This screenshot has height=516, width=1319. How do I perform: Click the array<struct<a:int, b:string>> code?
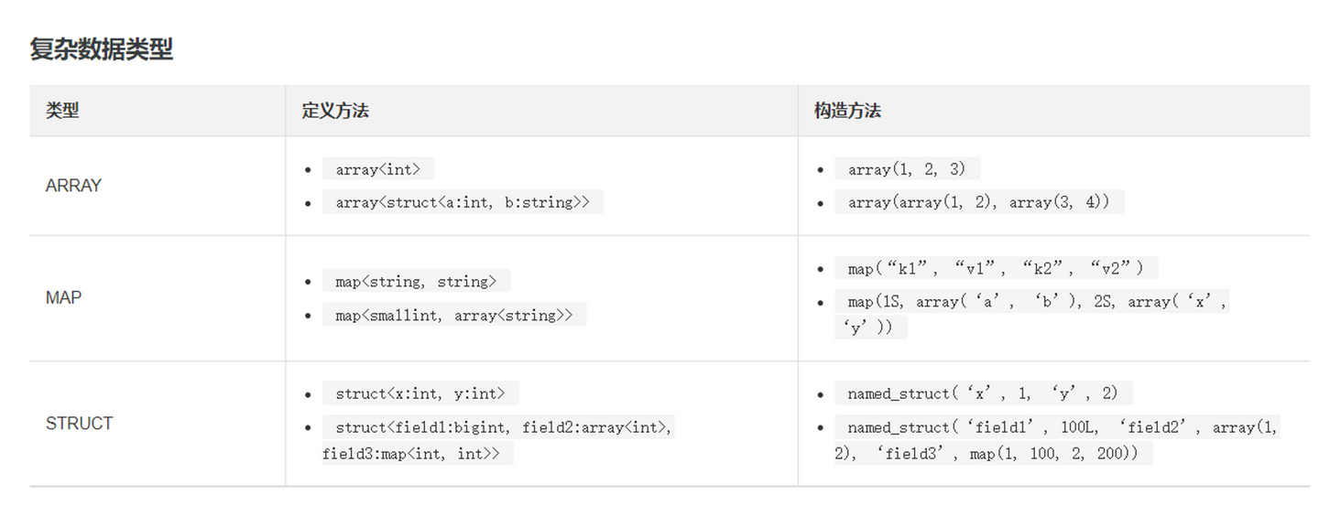(x=463, y=202)
